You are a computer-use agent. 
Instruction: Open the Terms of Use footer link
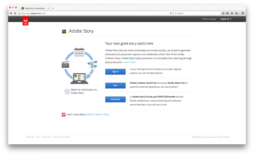click(x=46, y=137)
